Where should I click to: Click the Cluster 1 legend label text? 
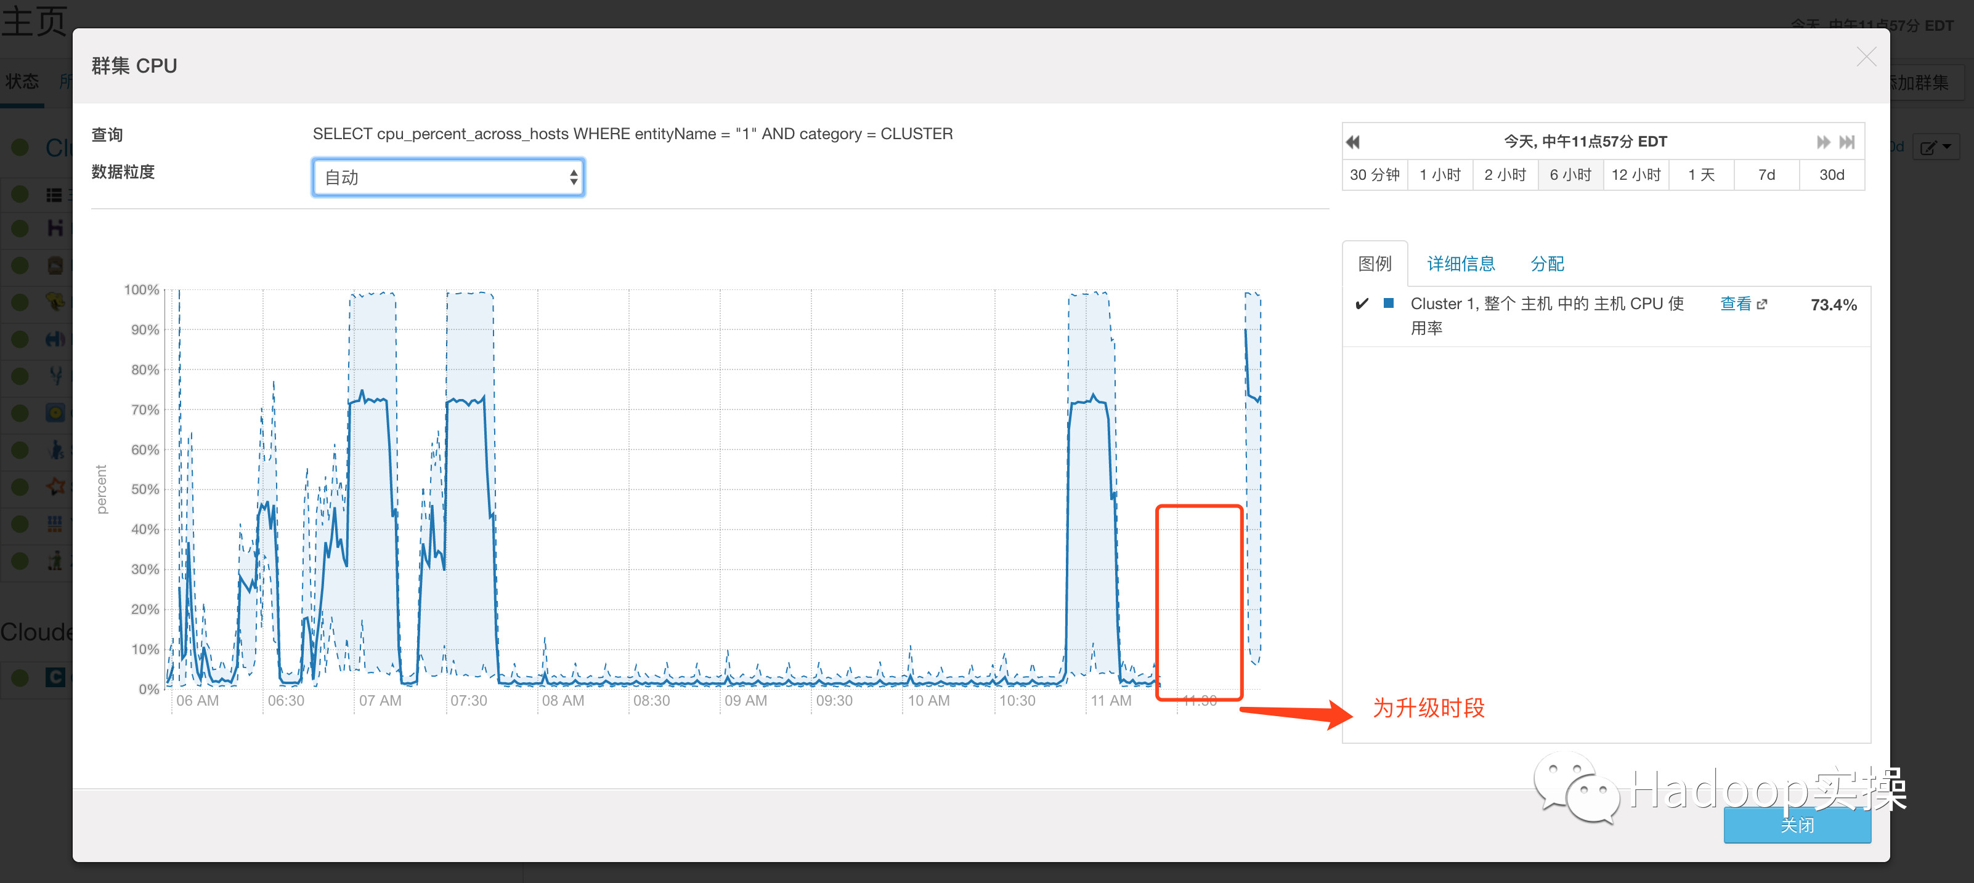(x=1547, y=315)
